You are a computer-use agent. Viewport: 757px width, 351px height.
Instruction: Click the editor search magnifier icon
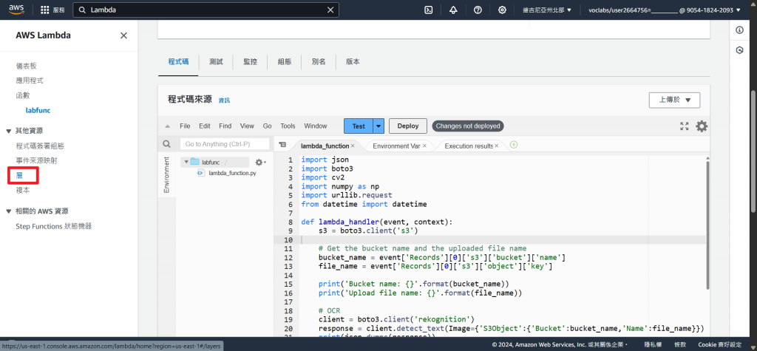pyautogui.click(x=166, y=144)
